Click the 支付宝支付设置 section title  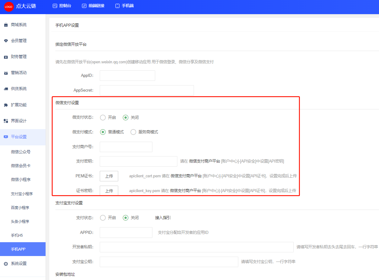(69, 203)
